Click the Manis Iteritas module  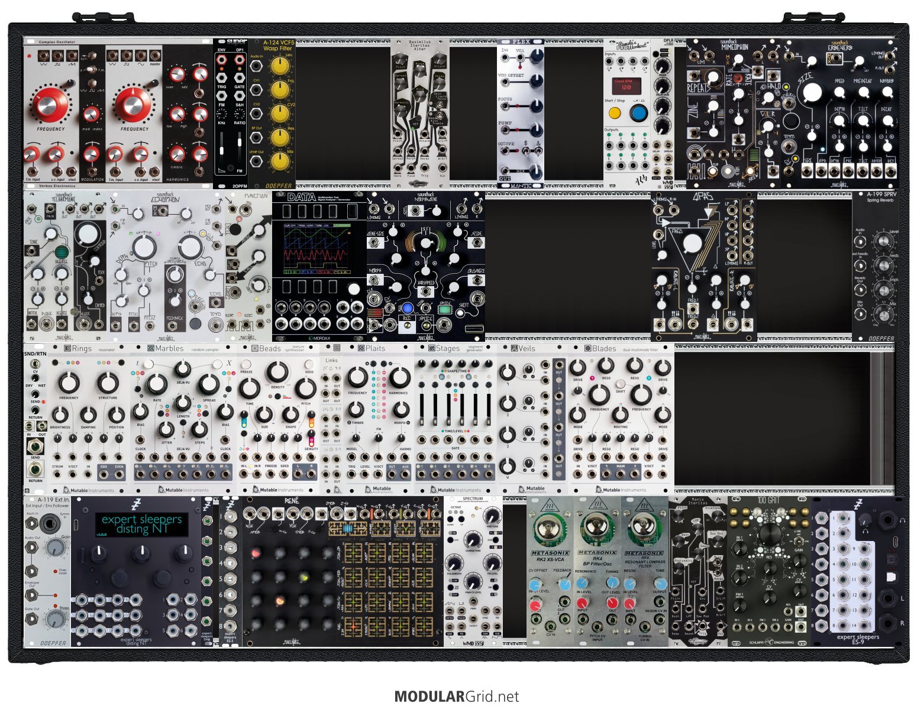pyautogui.click(x=698, y=571)
